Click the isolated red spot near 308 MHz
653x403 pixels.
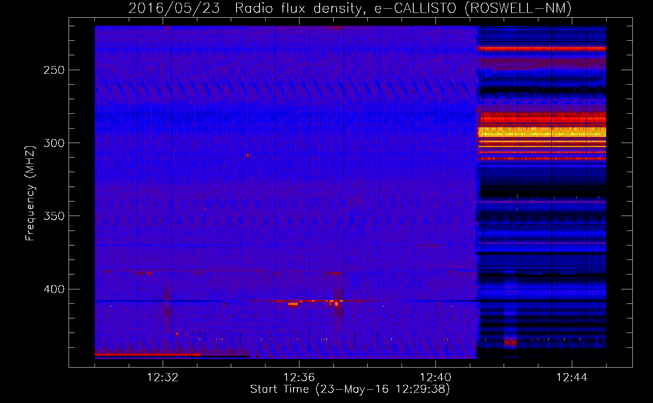point(247,155)
